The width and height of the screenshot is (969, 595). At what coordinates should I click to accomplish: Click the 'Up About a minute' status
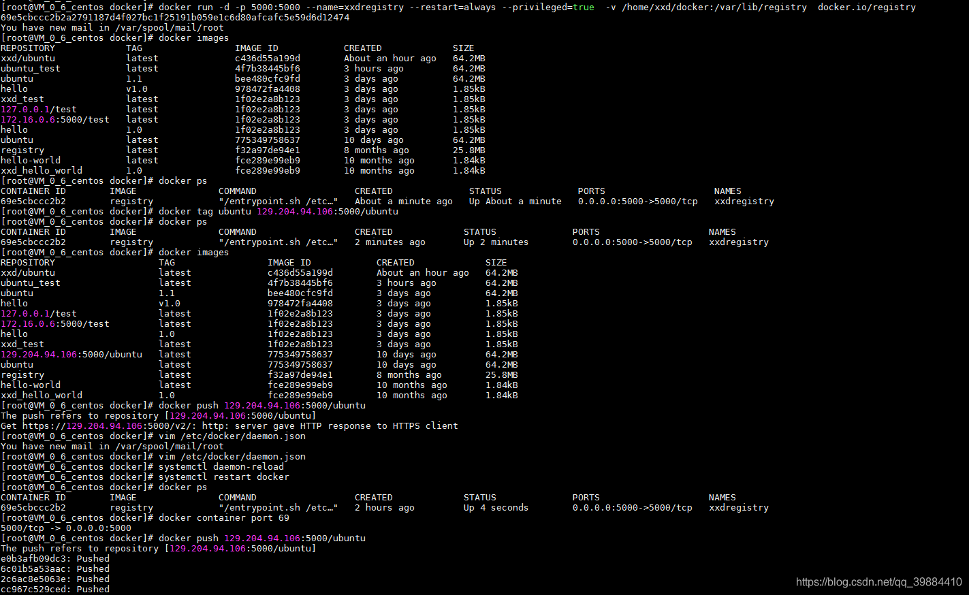tap(515, 202)
